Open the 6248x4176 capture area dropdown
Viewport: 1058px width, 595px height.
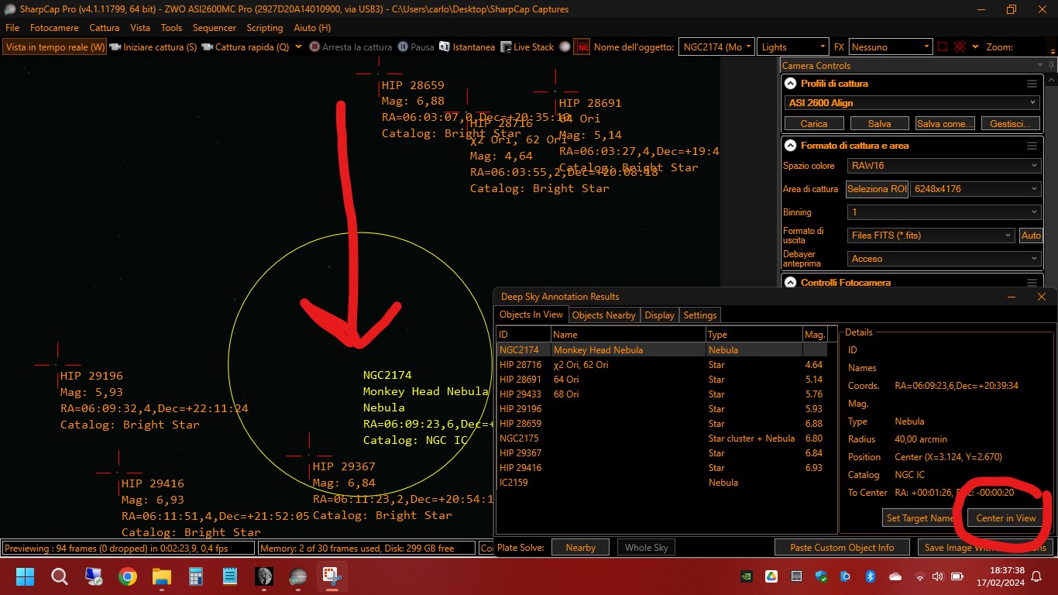click(x=975, y=188)
